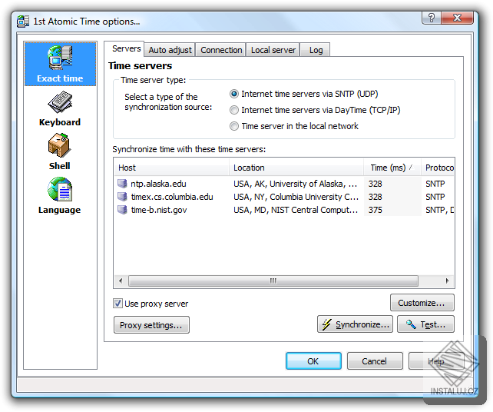This screenshot has height=412, width=493.
Task: Click the horizontal scrollbar right arrow
Action: (448, 281)
